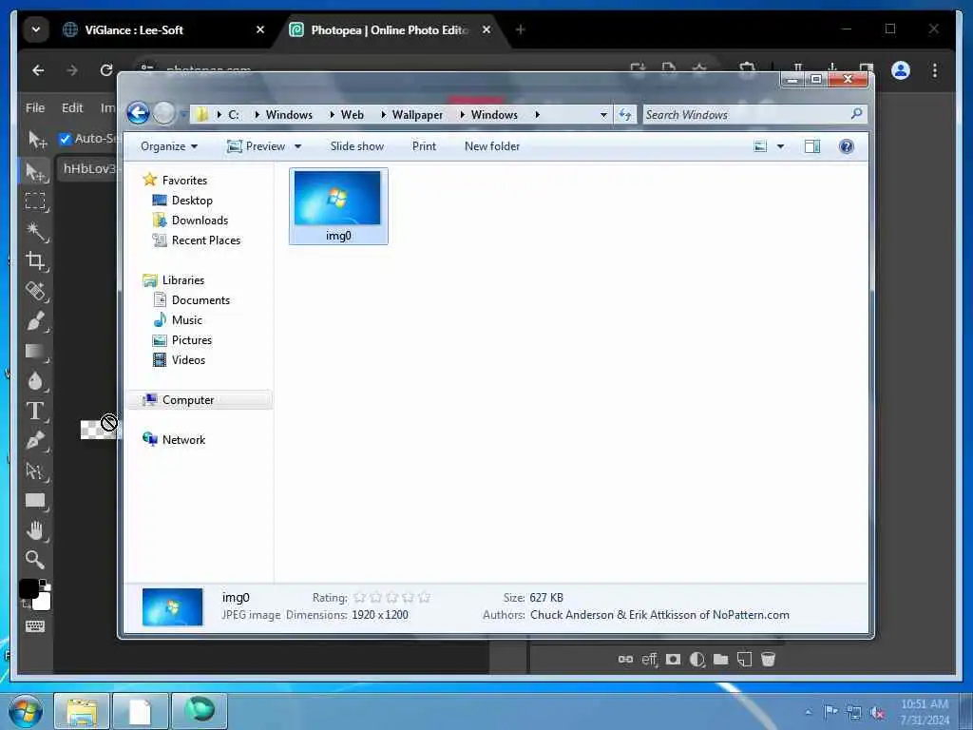
Task: Open the change view dropdown arrow
Action: [781, 146]
